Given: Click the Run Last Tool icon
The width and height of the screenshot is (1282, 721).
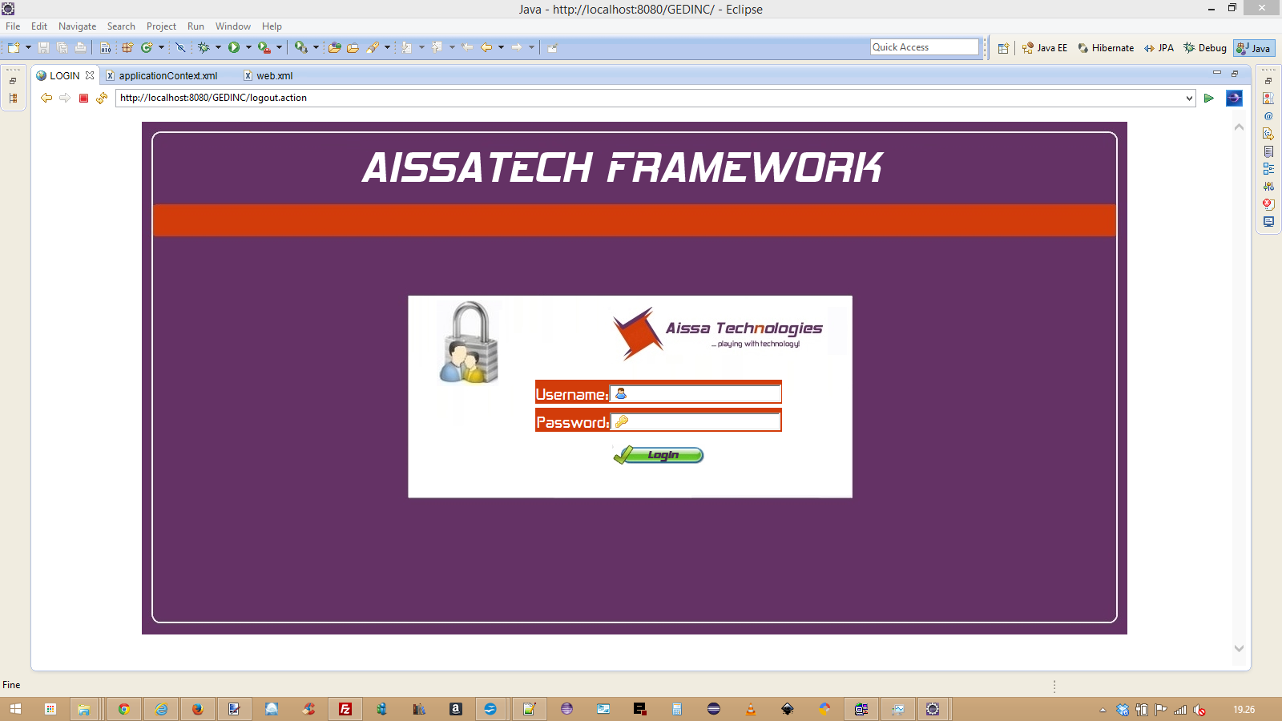Looking at the screenshot, I should [264, 48].
